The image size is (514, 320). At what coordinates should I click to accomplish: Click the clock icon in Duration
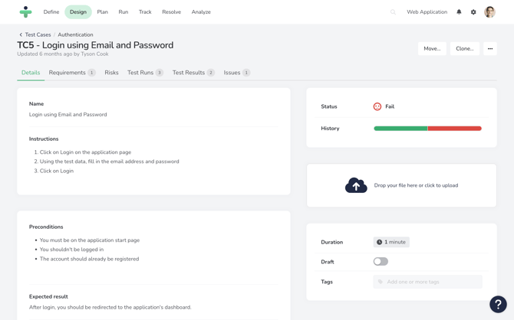pos(379,242)
